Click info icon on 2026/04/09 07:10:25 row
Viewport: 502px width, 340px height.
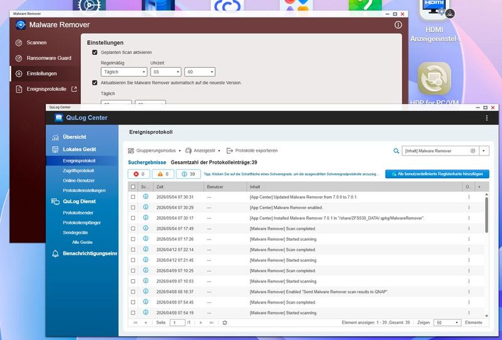[146, 270]
